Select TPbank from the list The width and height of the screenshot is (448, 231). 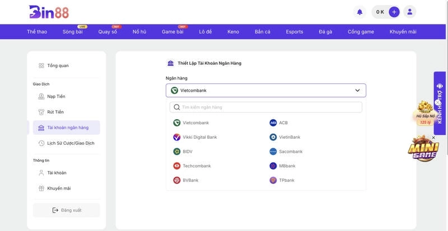click(x=286, y=180)
